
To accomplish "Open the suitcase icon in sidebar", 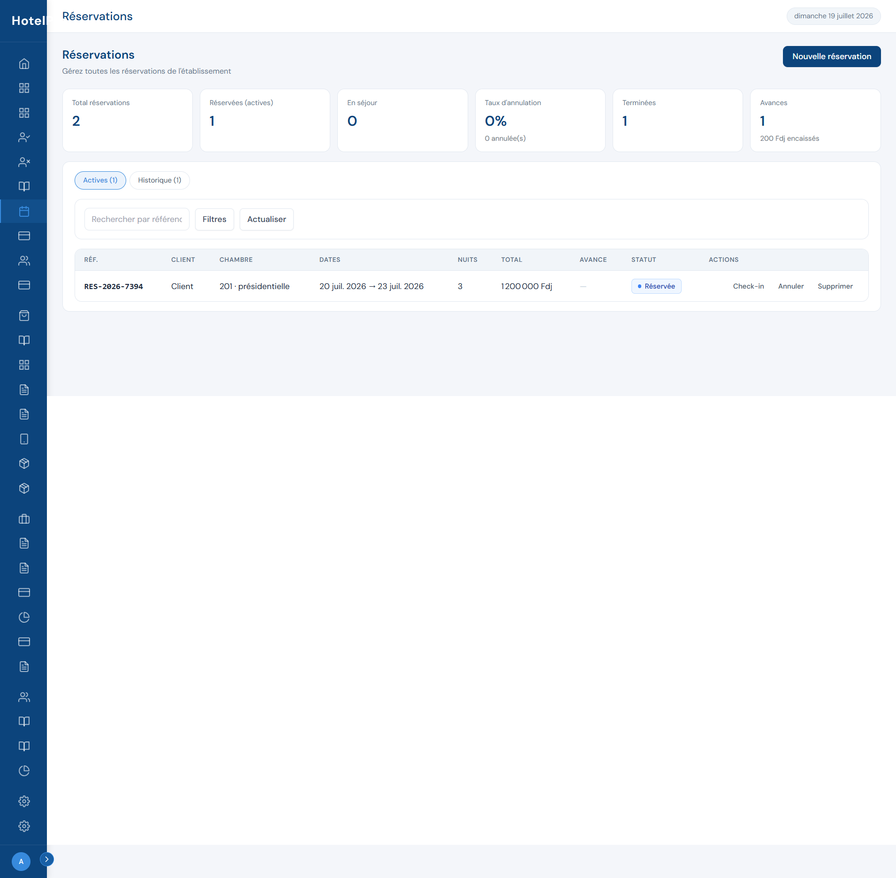I will [x=24, y=519].
